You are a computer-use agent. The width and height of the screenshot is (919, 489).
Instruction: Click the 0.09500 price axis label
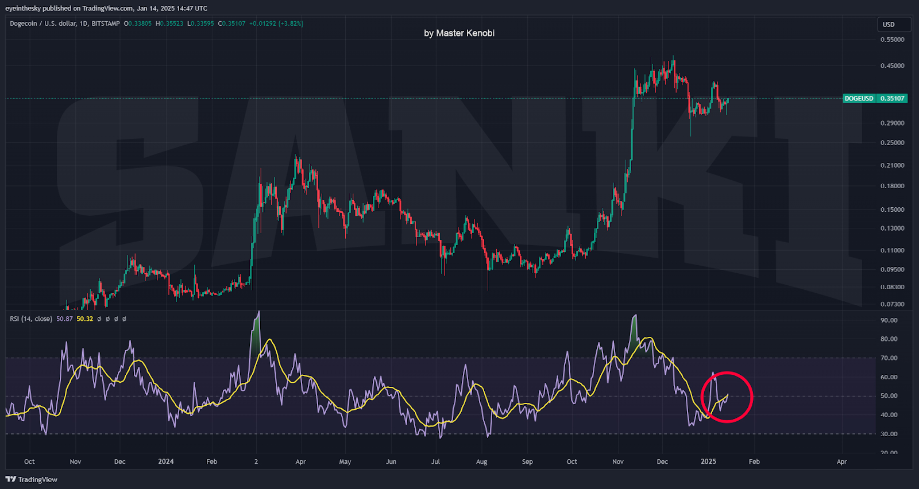[x=892, y=269]
